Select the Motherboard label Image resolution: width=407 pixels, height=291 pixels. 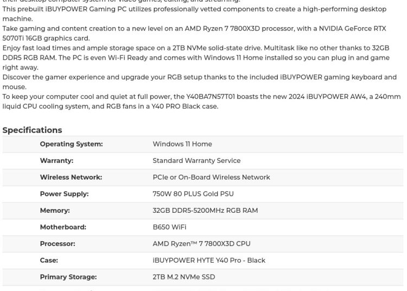tap(63, 227)
